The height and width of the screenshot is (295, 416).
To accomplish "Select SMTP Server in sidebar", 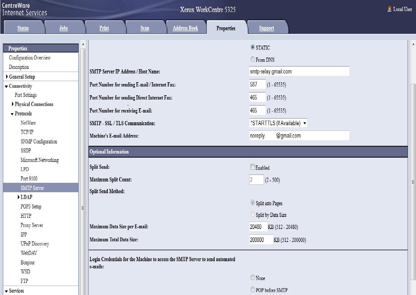I will (x=41, y=188).
